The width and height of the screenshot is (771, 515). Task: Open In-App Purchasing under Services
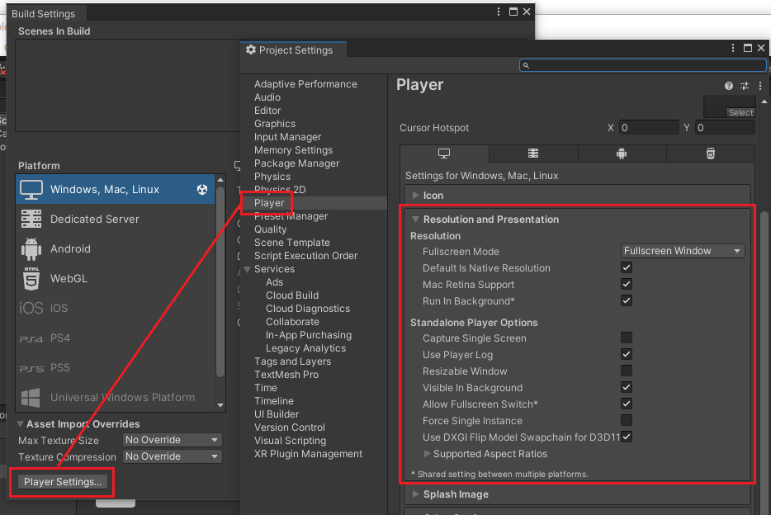pos(309,335)
